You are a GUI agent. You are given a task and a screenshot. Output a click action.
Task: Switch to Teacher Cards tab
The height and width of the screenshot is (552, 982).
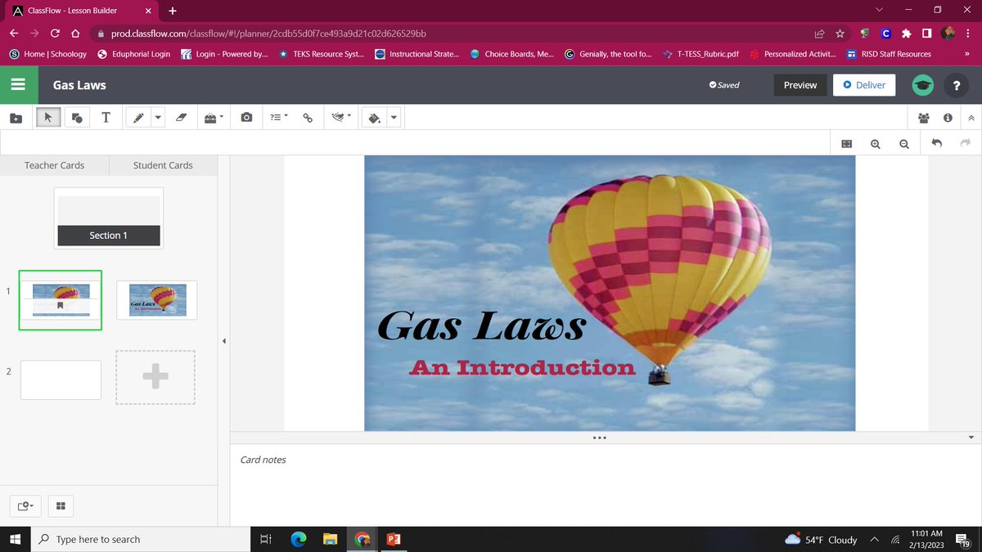pos(54,165)
